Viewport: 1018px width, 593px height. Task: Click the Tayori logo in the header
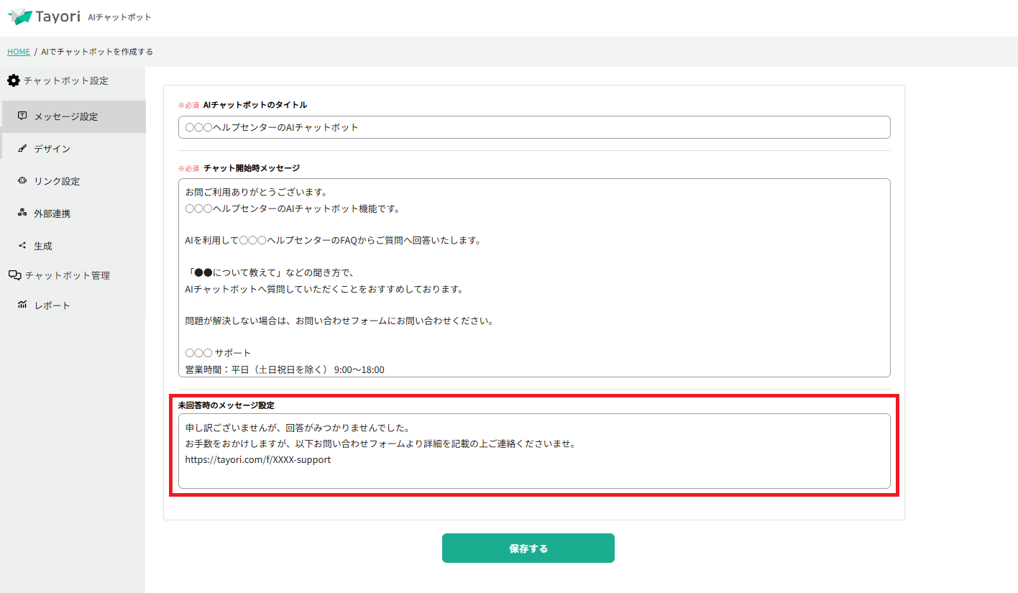[x=44, y=17]
